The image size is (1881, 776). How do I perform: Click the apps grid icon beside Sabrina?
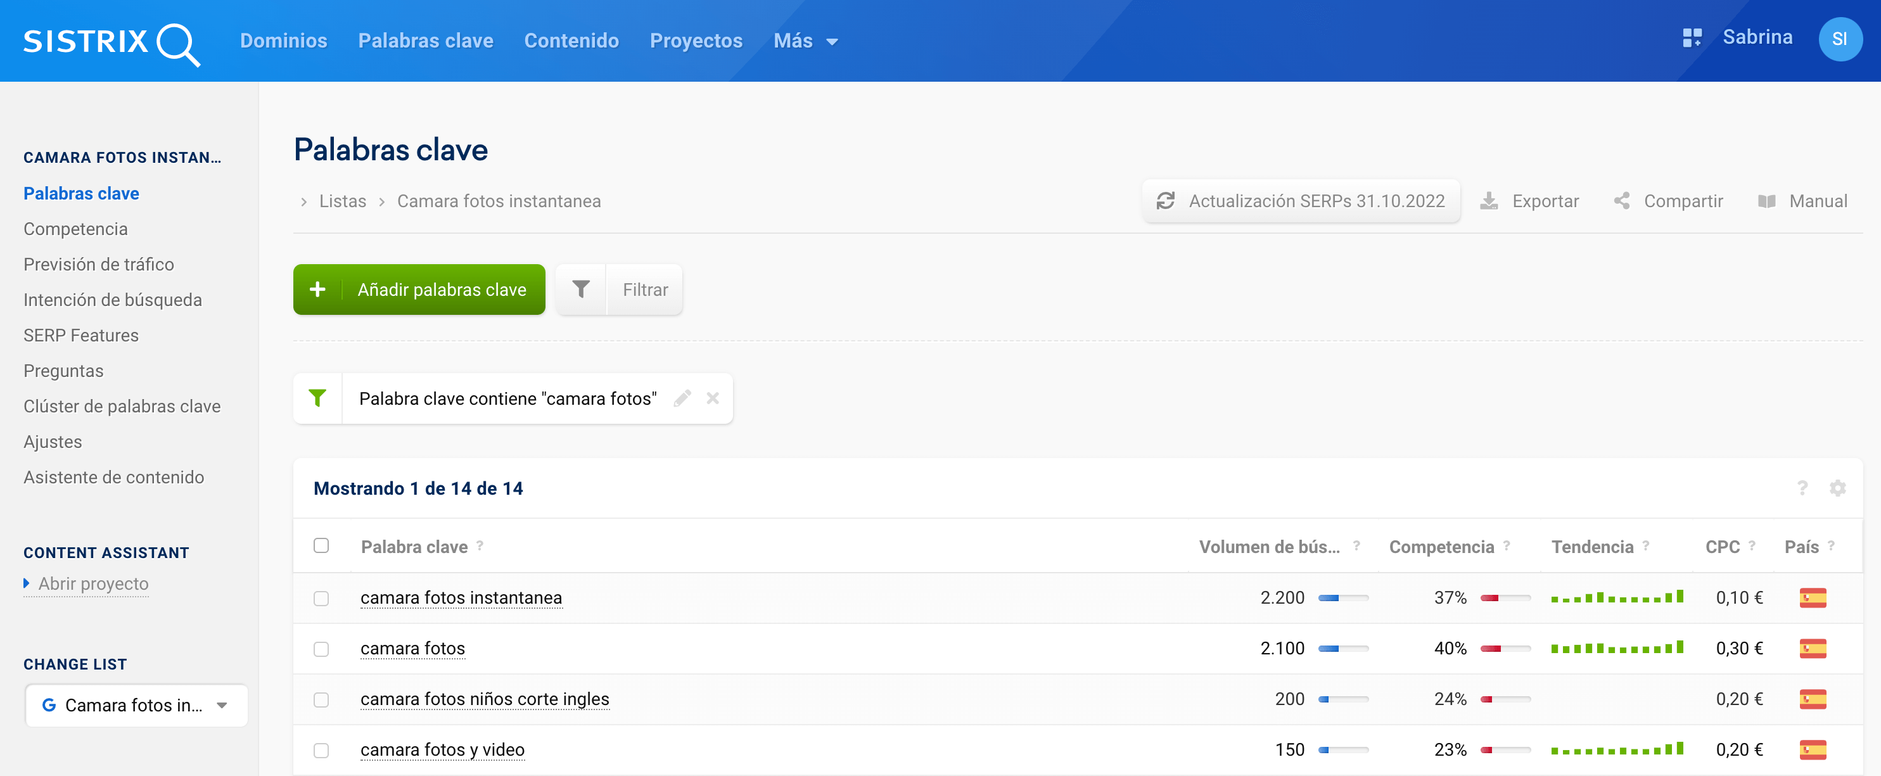tap(1692, 38)
